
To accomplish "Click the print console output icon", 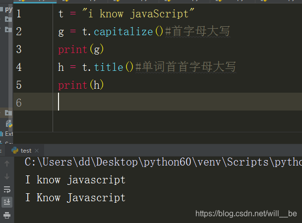I will pyautogui.click(x=7, y=215).
